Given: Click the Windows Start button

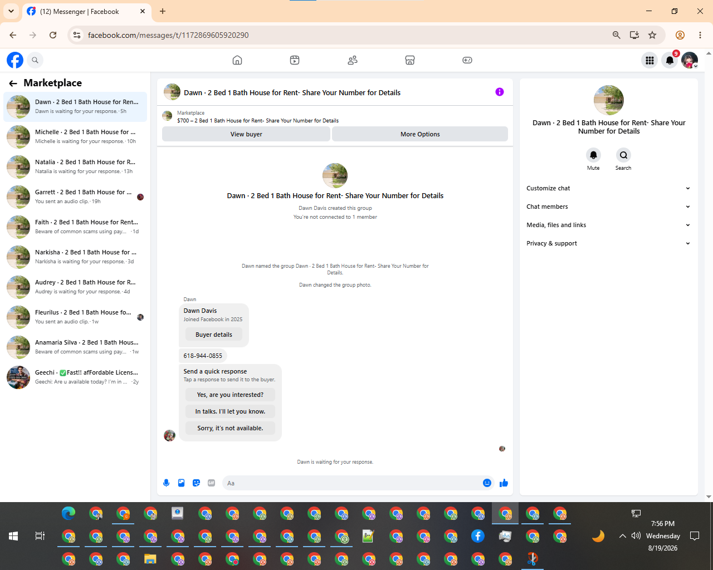Looking at the screenshot, I should [x=13, y=536].
